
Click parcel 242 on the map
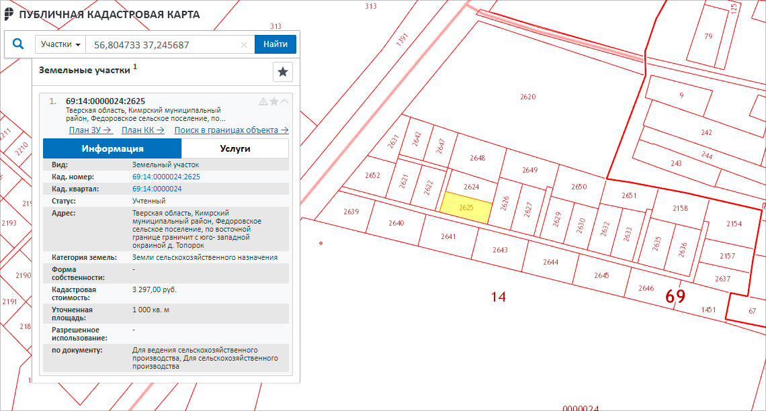(706, 132)
